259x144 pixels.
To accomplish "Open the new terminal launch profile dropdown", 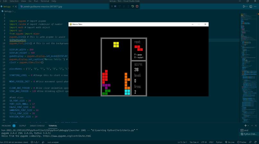I will click(x=248, y=126).
